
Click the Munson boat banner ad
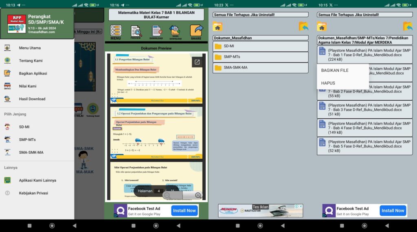pos(260,211)
